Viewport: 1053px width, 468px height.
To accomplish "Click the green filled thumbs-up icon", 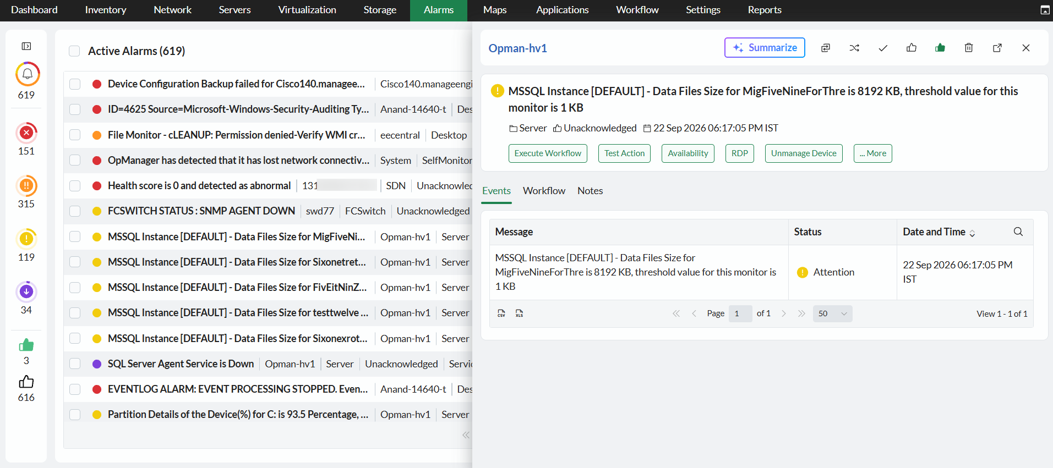I will [x=940, y=48].
